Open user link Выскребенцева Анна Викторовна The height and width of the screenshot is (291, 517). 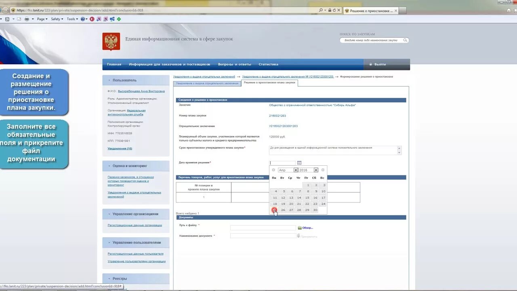[141, 91]
